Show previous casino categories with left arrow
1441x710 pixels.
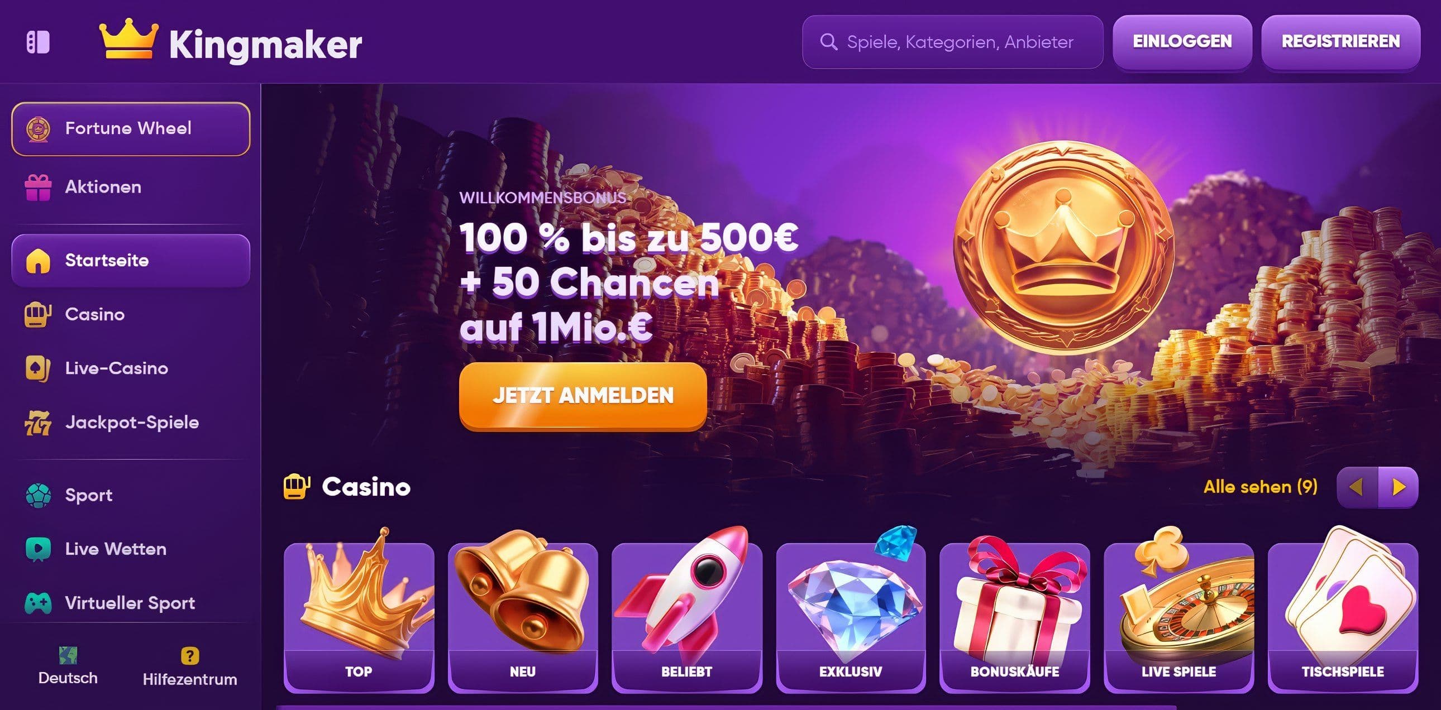click(x=1357, y=487)
